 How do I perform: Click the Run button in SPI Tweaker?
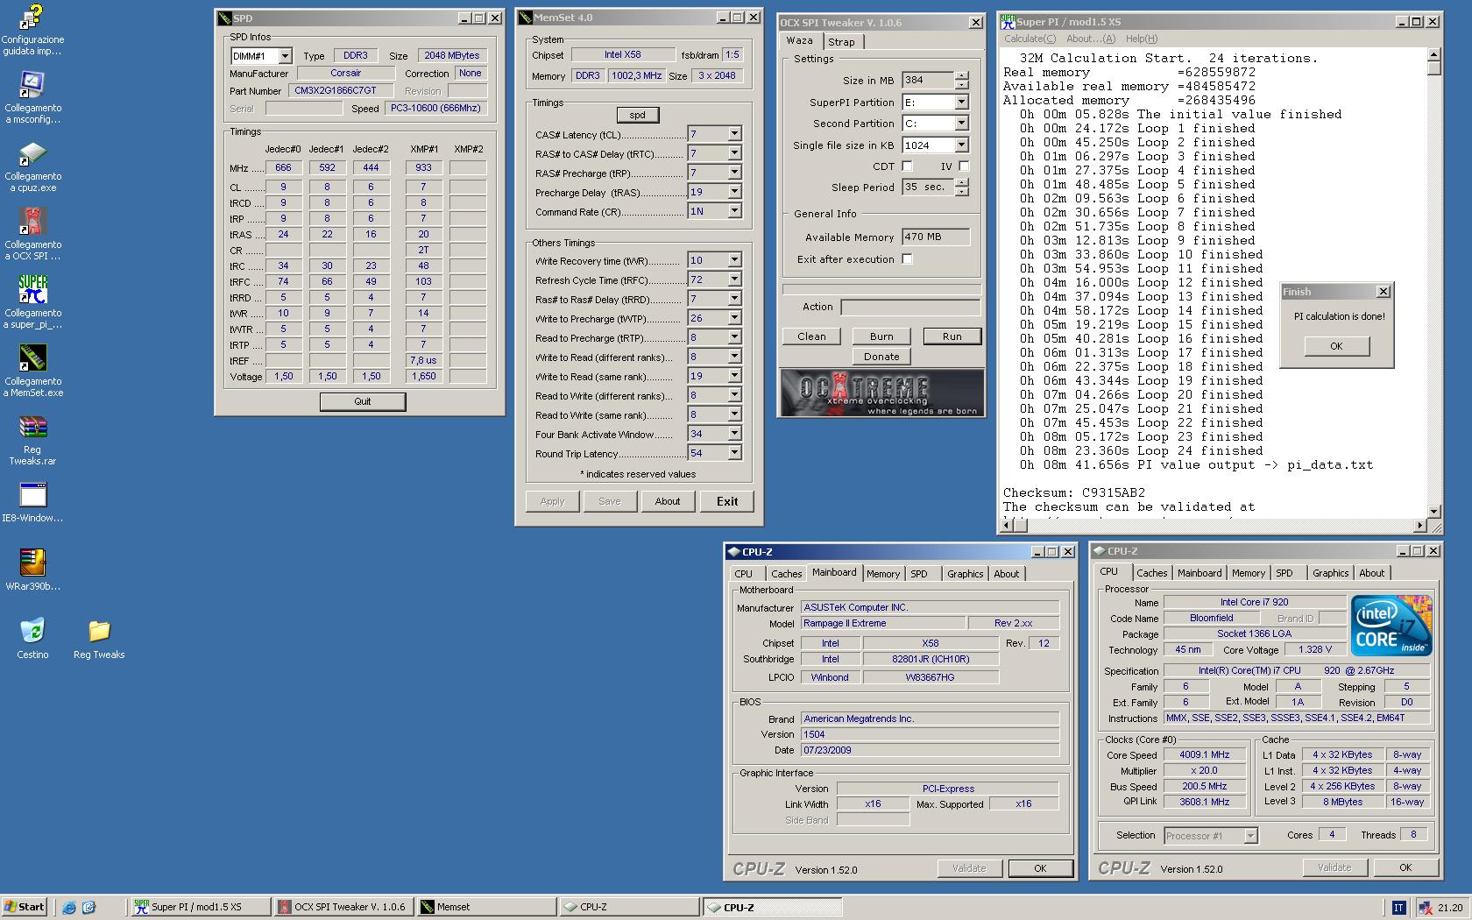coord(952,336)
